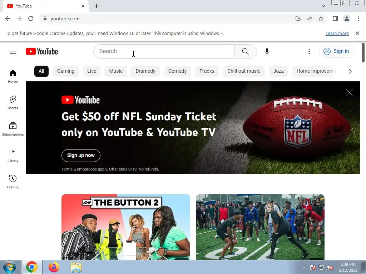Open the football field crowd video thumbnail

point(260,227)
